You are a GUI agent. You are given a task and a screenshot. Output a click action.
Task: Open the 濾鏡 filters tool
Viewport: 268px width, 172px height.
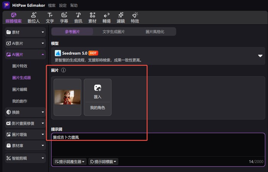121,18
